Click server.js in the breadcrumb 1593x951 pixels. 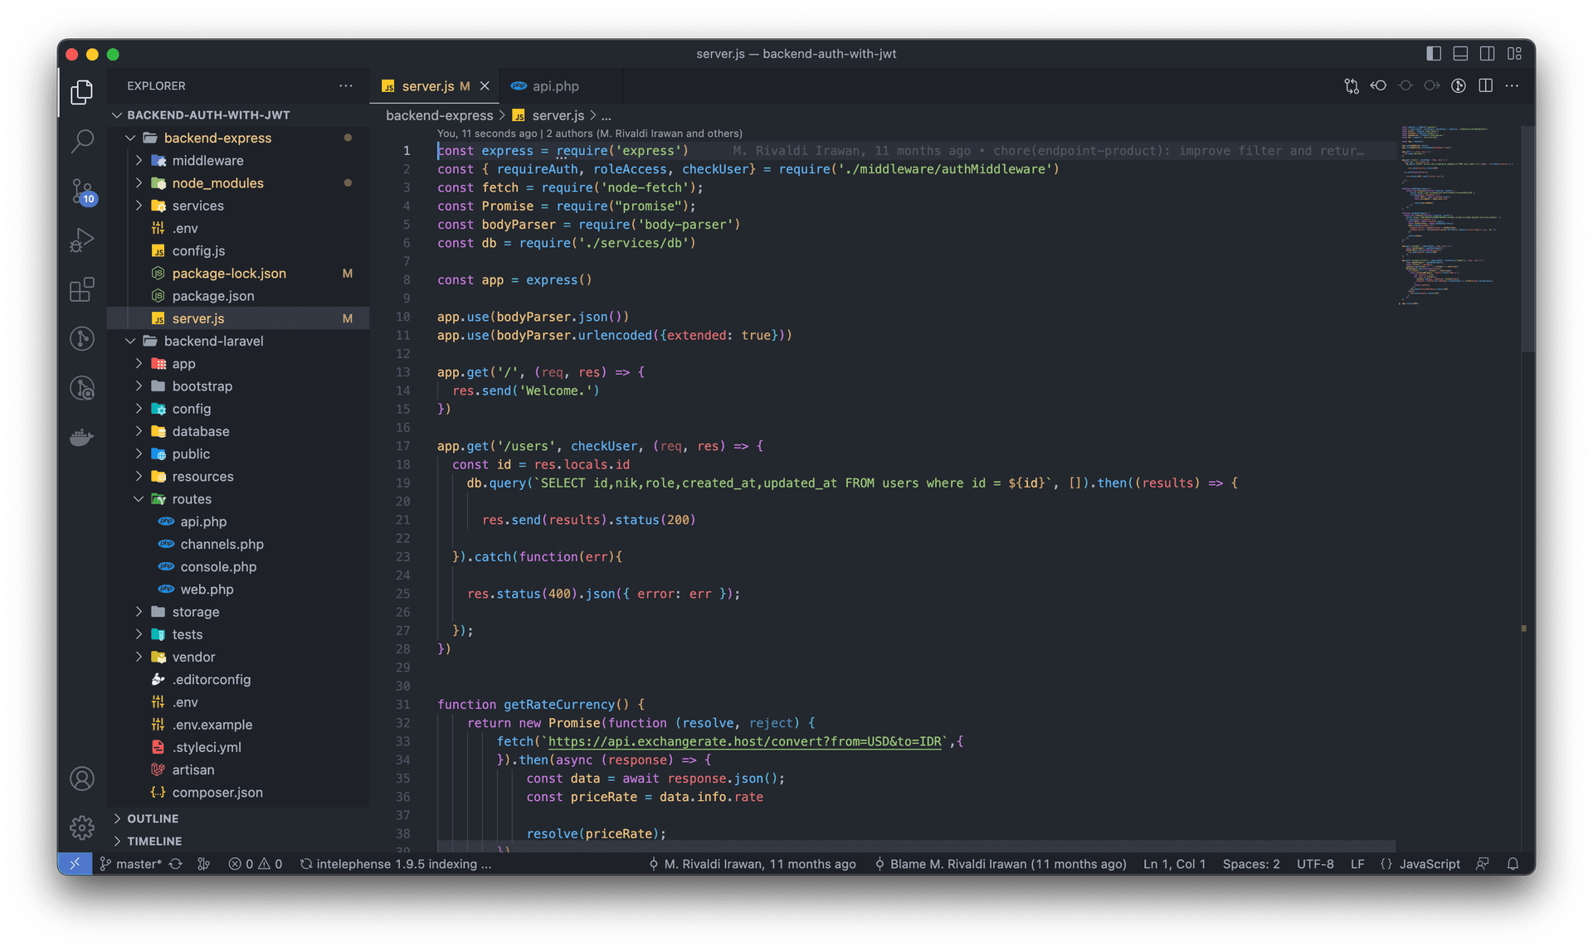tap(558, 115)
